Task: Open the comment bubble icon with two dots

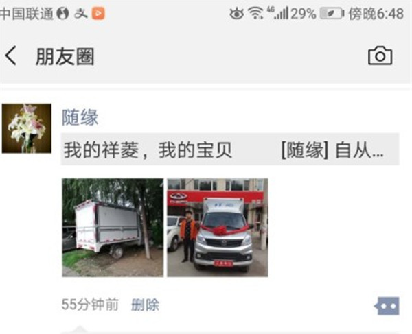Action: tap(387, 306)
